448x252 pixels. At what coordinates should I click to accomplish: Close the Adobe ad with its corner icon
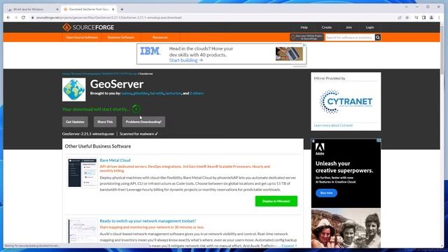[x=379, y=140]
